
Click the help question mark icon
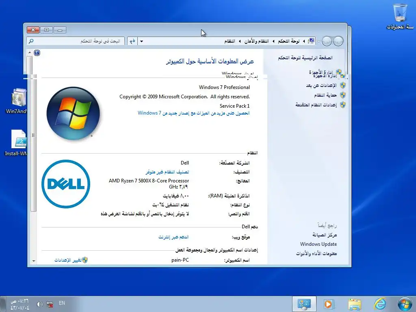click(37, 53)
